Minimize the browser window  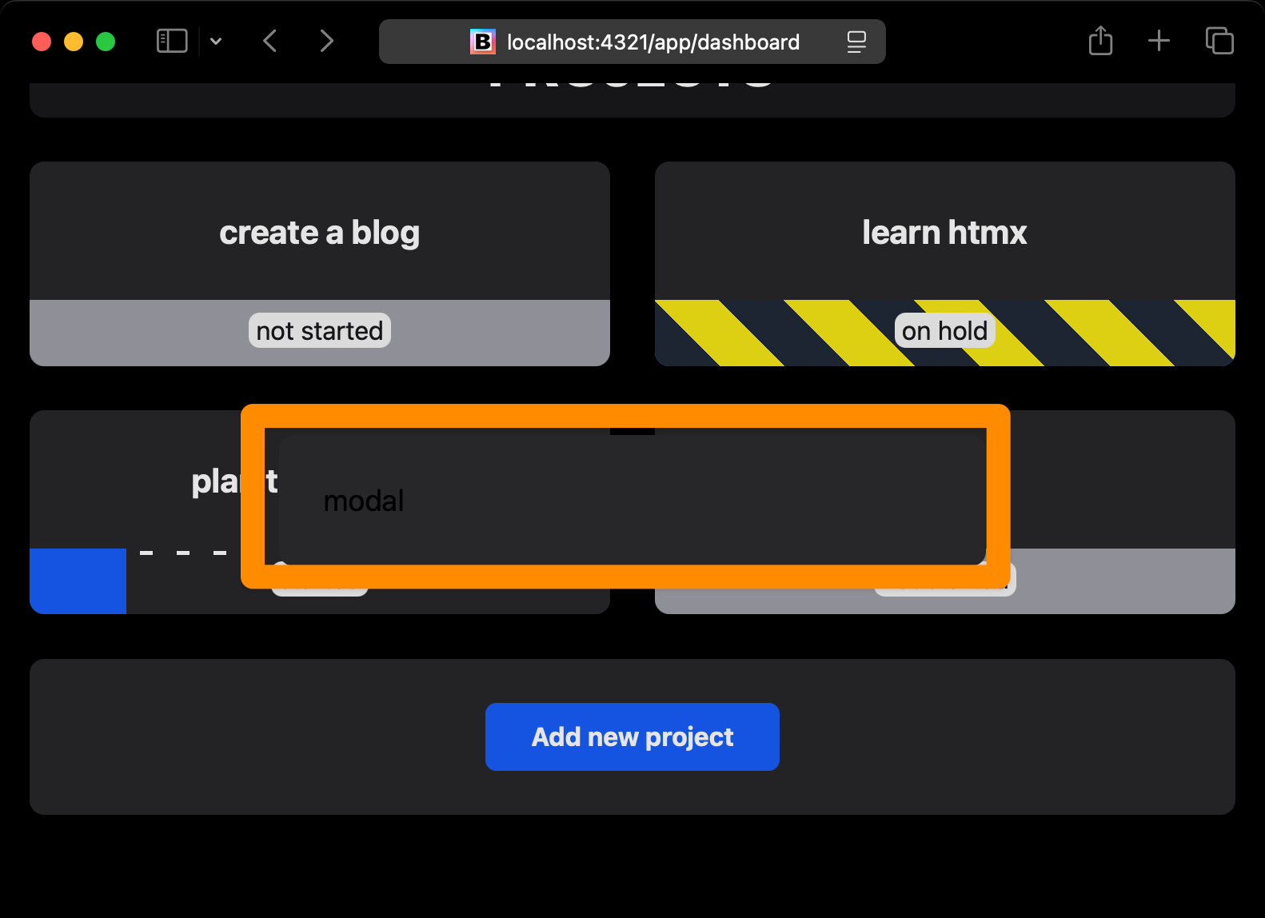click(x=74, y=42)
